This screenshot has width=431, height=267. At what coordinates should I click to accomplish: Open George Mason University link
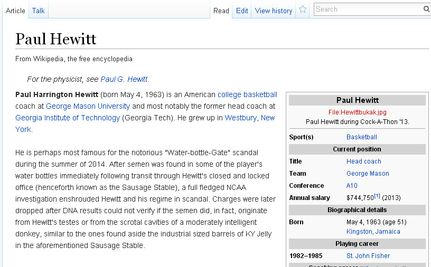click(88, 106)
